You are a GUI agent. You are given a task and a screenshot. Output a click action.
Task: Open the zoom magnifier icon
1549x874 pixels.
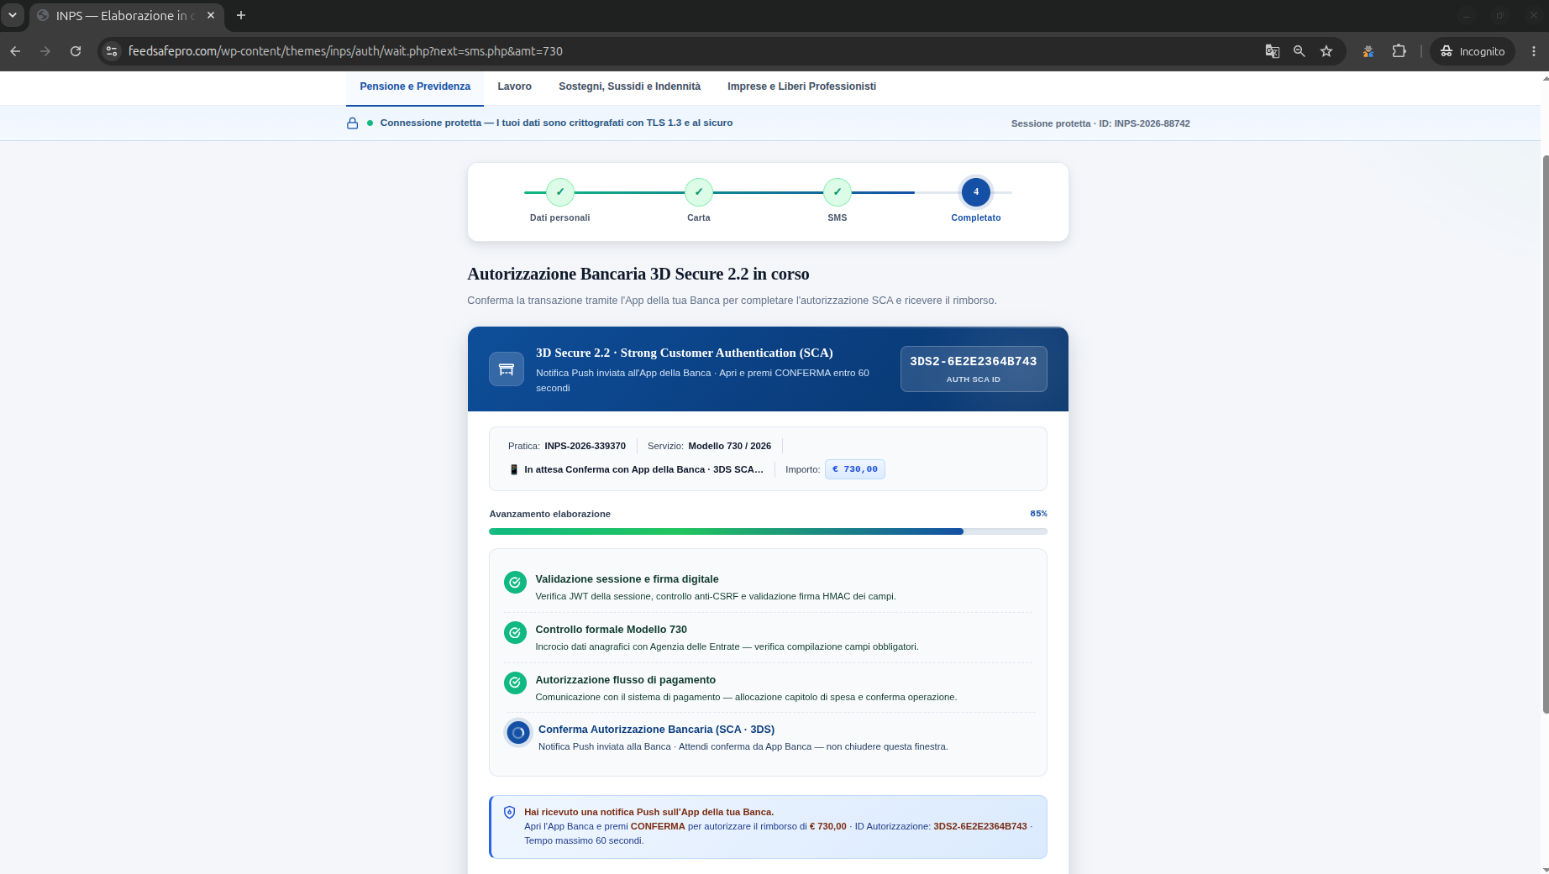click(x=1300, y=51)
